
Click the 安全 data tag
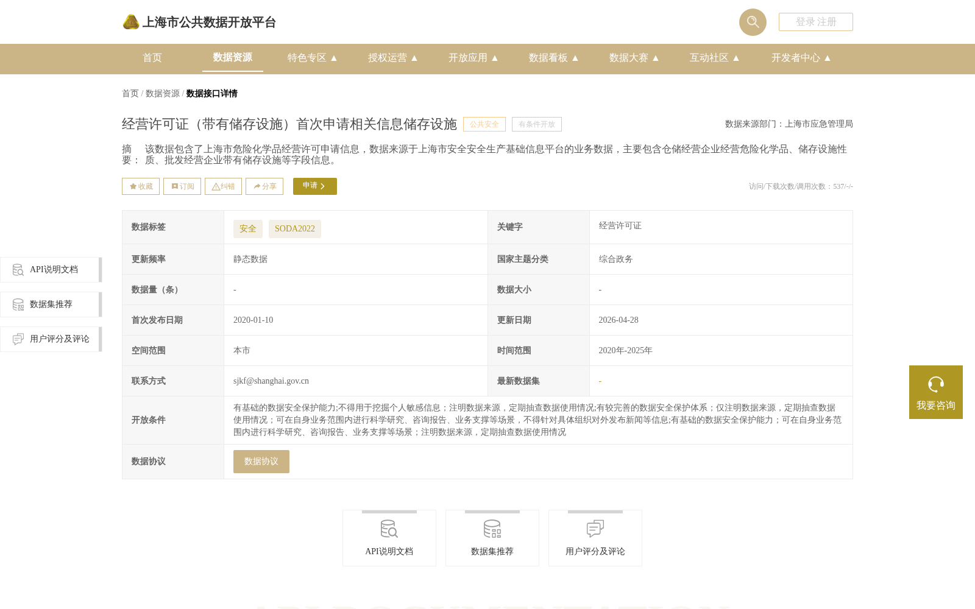pyautogui.click(x=248, y=229)
